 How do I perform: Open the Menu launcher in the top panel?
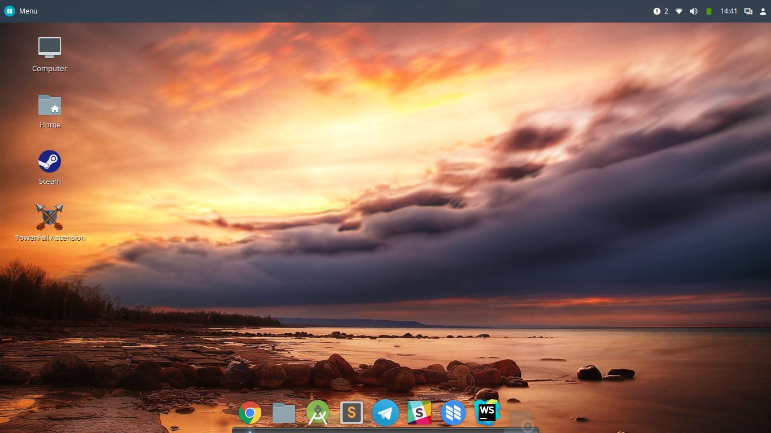click(21, 11)
